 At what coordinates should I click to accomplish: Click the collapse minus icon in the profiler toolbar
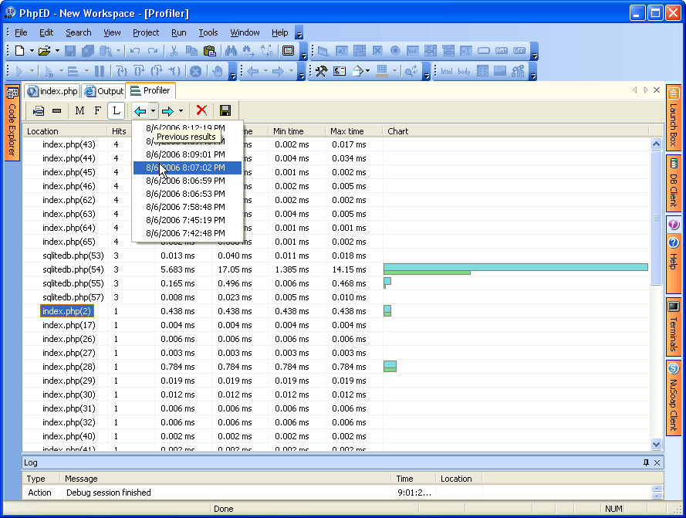56,111
